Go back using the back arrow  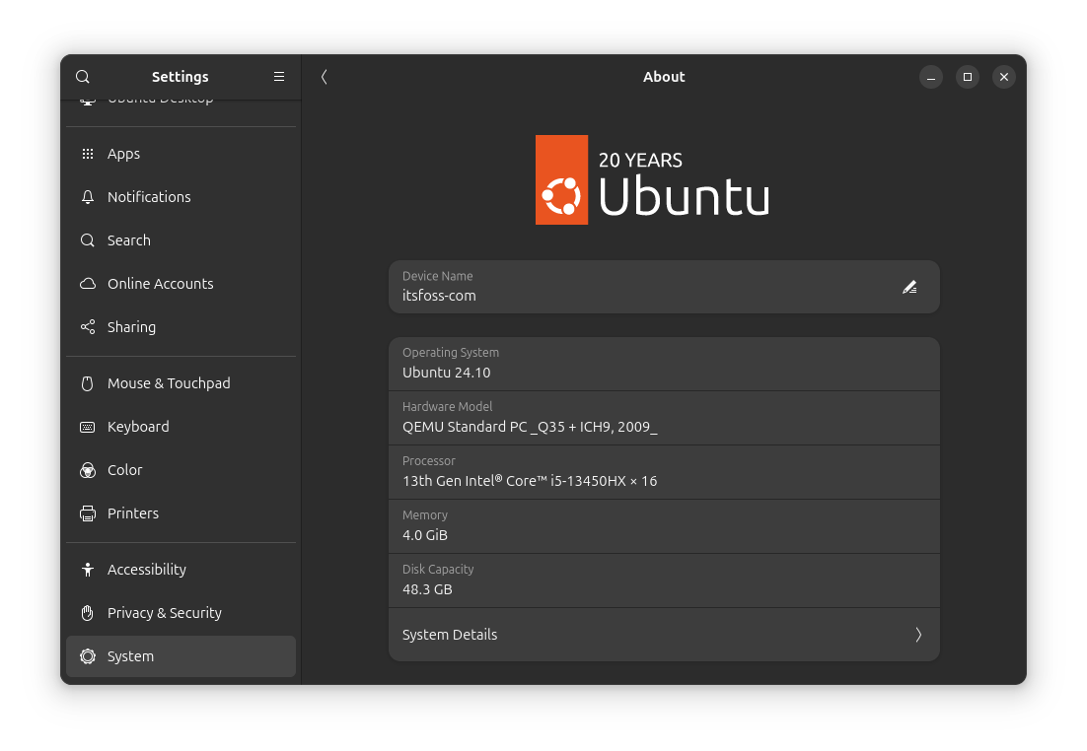[x=324, y=77]
